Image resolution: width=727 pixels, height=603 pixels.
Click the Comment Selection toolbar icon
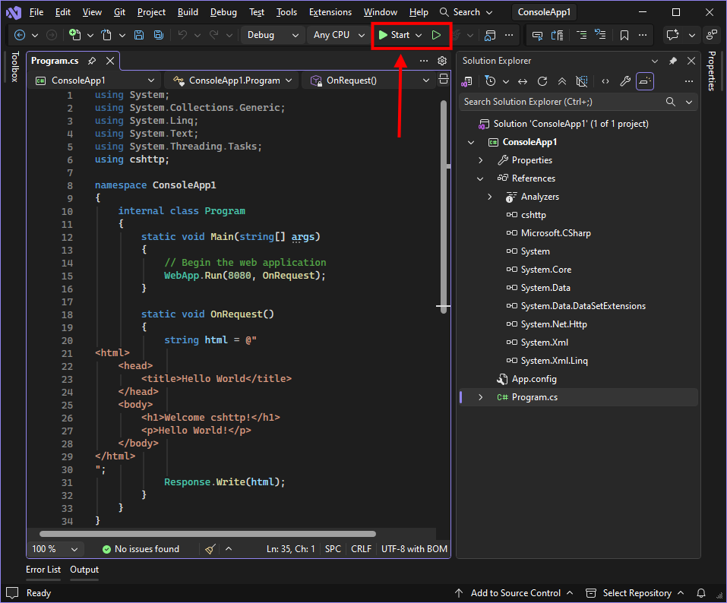[581, 35]
